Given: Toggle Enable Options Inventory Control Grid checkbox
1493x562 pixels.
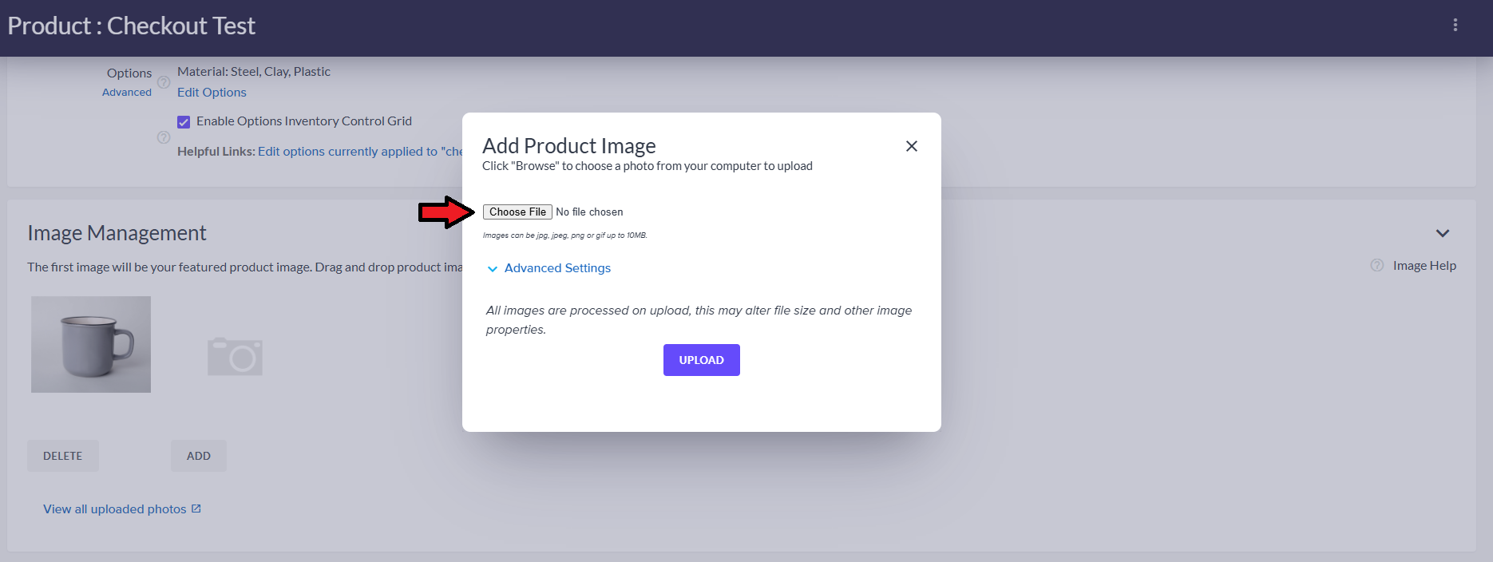Looking at the screenshot, I should (184, 122).
